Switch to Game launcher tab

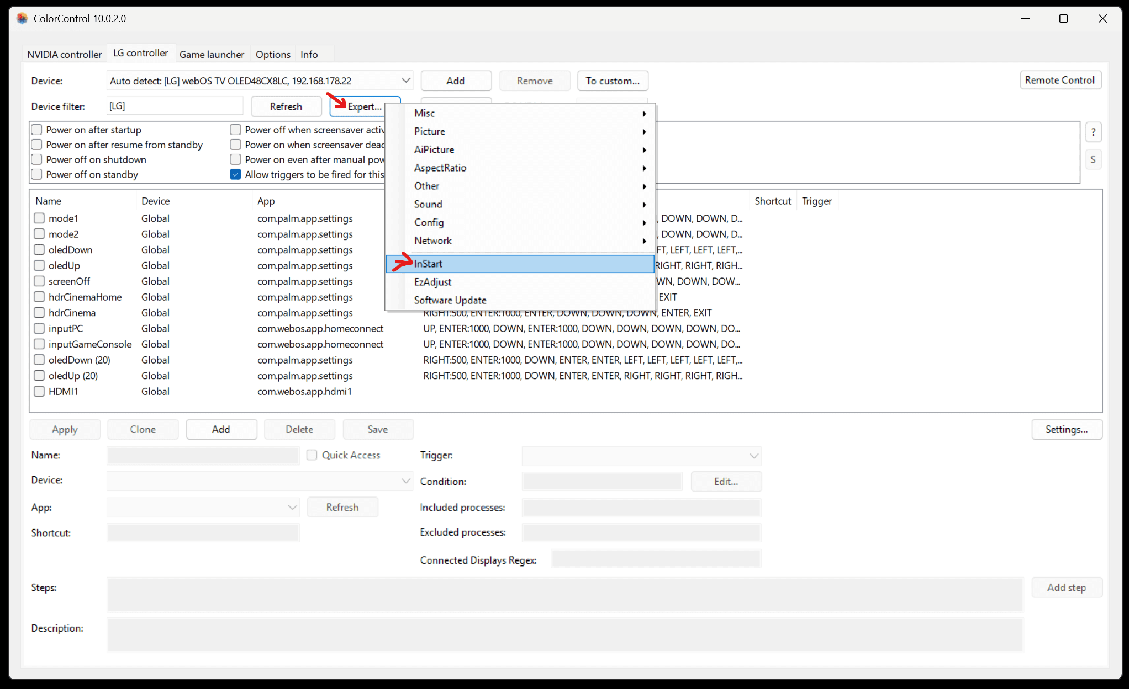212,54
